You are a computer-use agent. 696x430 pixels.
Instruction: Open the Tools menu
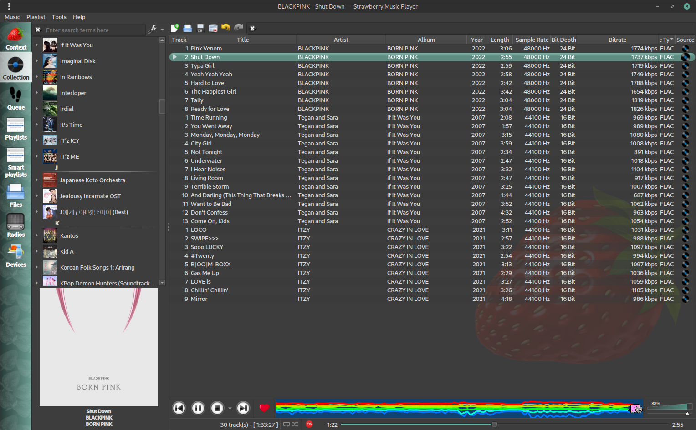[59, 17]
